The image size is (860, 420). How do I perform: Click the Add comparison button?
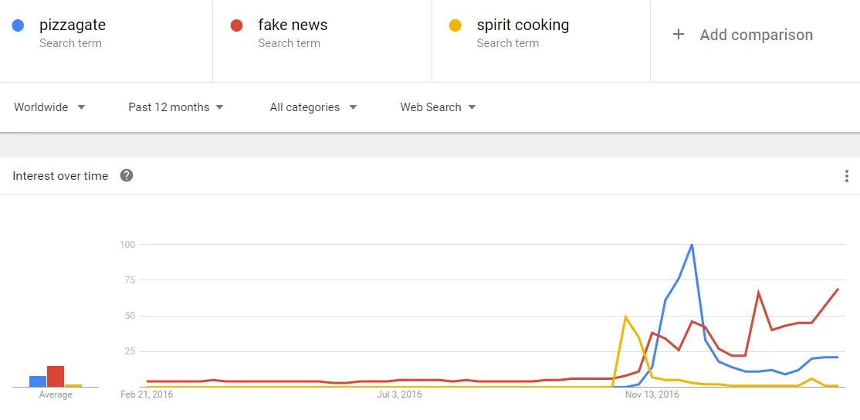click(743, 35)
